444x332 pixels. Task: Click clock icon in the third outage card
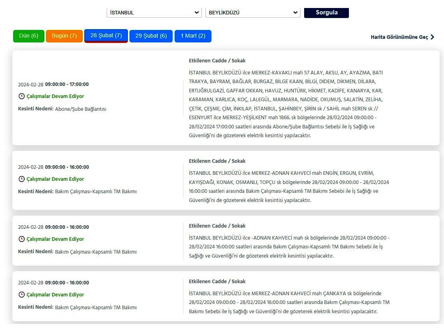(22, 239)
